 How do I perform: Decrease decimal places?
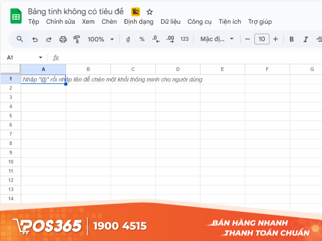coord(156,39)
